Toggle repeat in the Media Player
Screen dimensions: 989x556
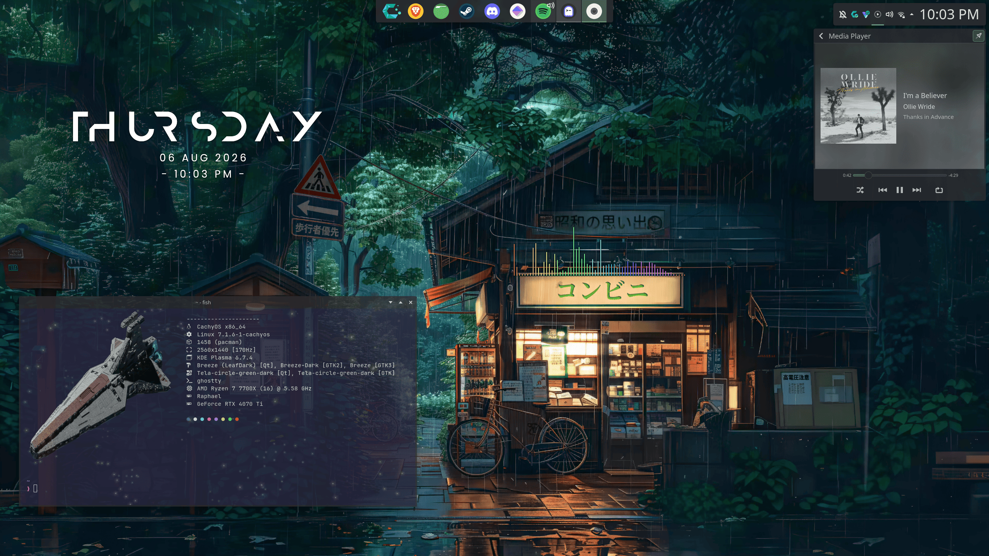pyautogui.click(x=939, y=190)
